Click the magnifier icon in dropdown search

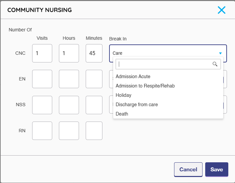click(215, 64)
